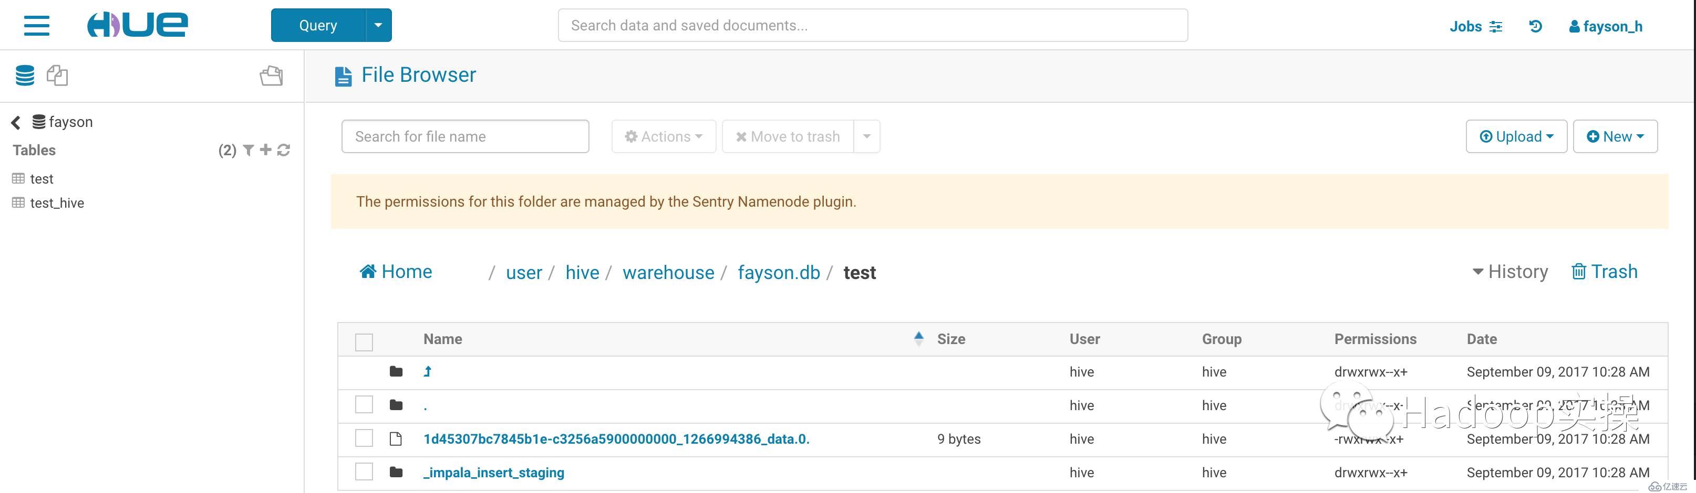The width and height of the screenshot is (1696, 493).
Task: Filter the tables list
Action: pyautogui.click(x=248, y=151)
